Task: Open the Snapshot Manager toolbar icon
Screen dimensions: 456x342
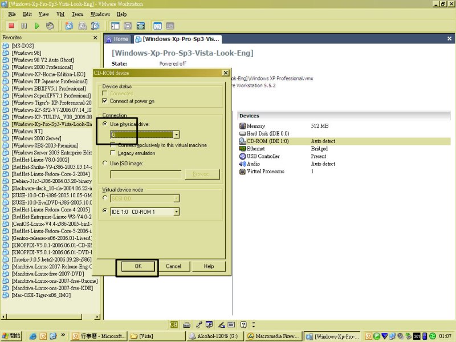Action: (x=95, y=26)
